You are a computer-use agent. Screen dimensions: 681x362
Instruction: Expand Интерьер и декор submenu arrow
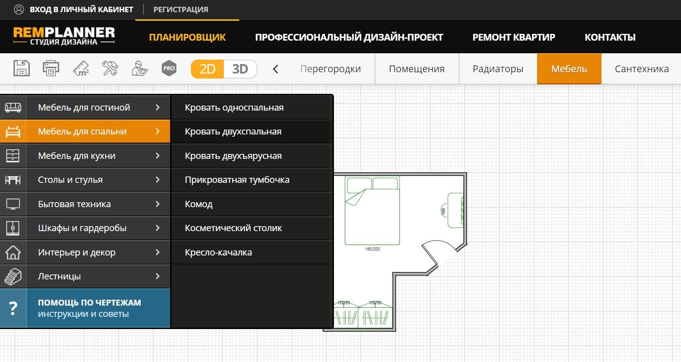point(158,252)
